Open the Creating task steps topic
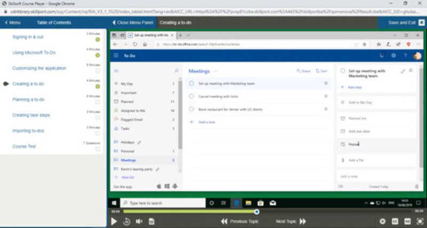This screenshot has height=228, width=427. [x=31, y=115]
